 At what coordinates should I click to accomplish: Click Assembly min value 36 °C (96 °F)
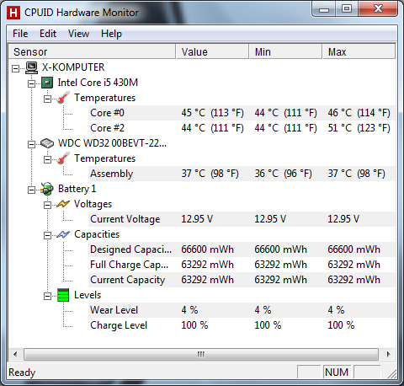(x=283, y=174)
